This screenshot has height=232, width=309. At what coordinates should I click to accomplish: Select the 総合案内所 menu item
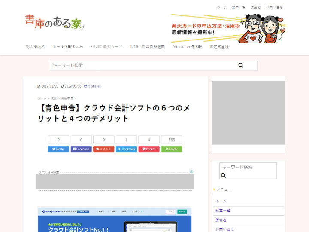(x=36, y=46)
